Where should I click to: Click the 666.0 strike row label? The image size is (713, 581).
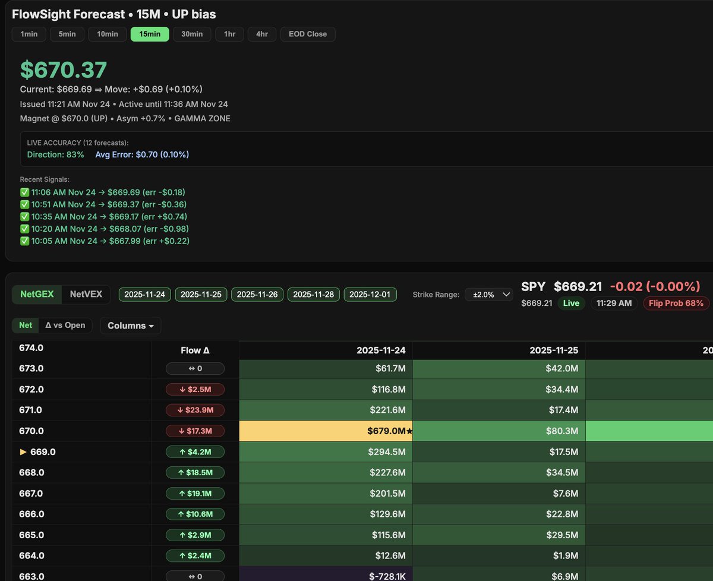pyautogui.click(x=32, y=514)
